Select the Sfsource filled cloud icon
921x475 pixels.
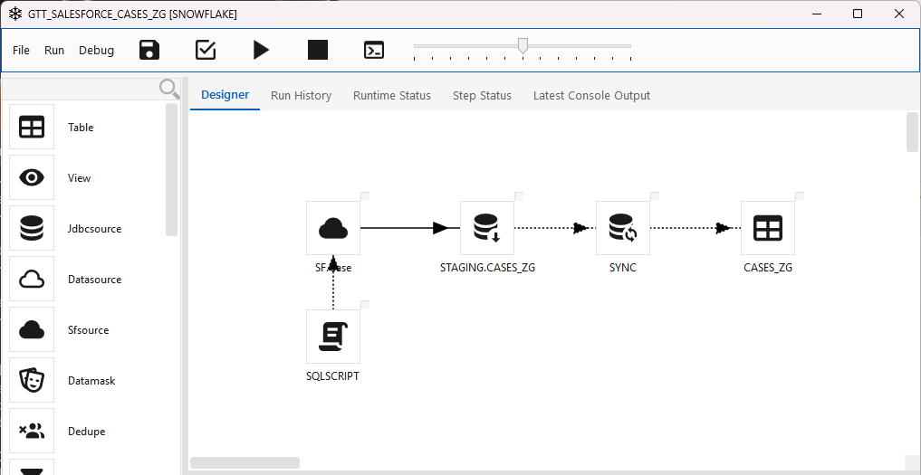pyautogui.click(x=32, y=329)
